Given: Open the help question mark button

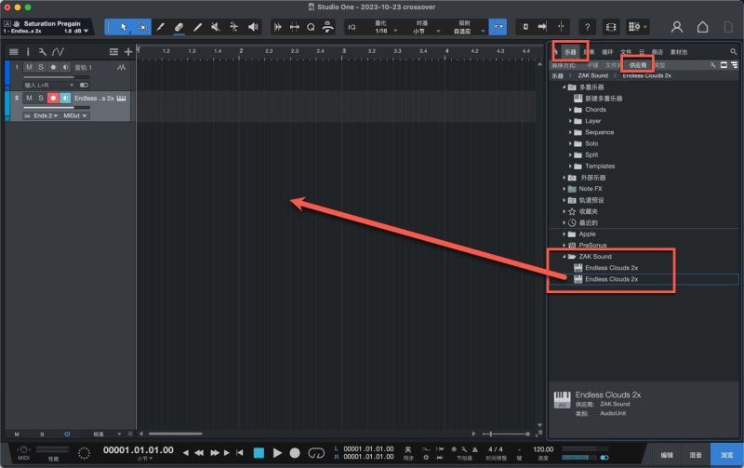Looking at the screenshot, I should click(x=587, y=27).
